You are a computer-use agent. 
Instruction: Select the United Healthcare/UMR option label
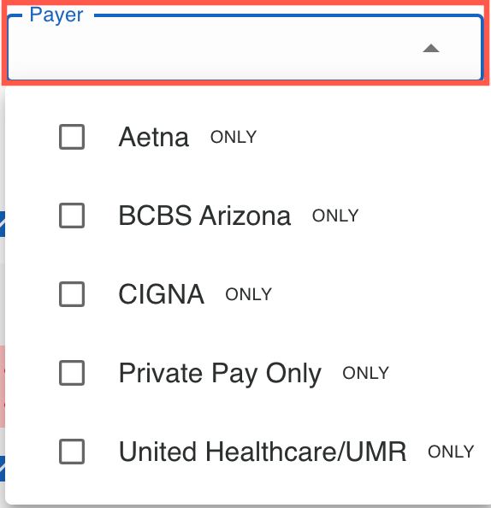click(263, 452)
